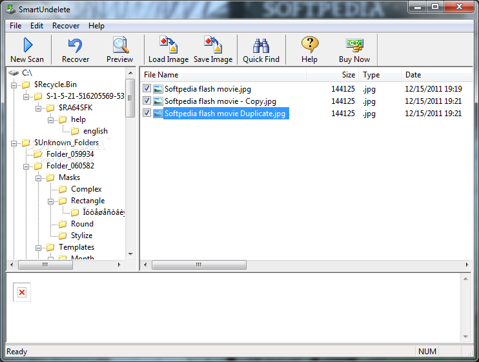This screenshot has width=479, height=362.
Task: Click the $Recycle.Bin folder icon
Action: coord(26,85)
